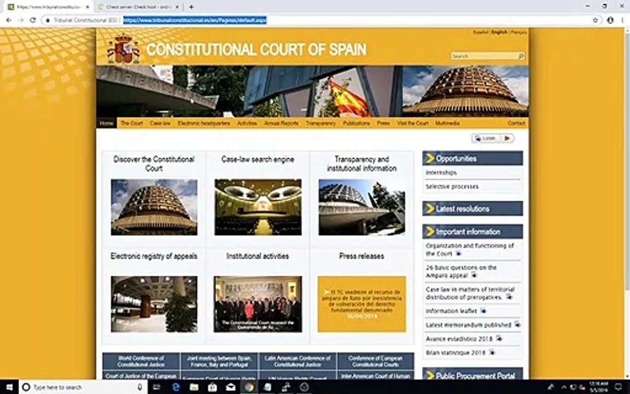Open Organization and functioning of the Court
The height and width of the screenshot is (394, 630).
pos(470,250)
